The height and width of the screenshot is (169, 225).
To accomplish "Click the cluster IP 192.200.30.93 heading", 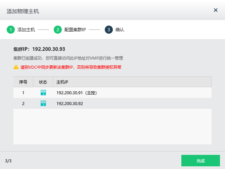I will pyautogui.click(x=39, y=49).
